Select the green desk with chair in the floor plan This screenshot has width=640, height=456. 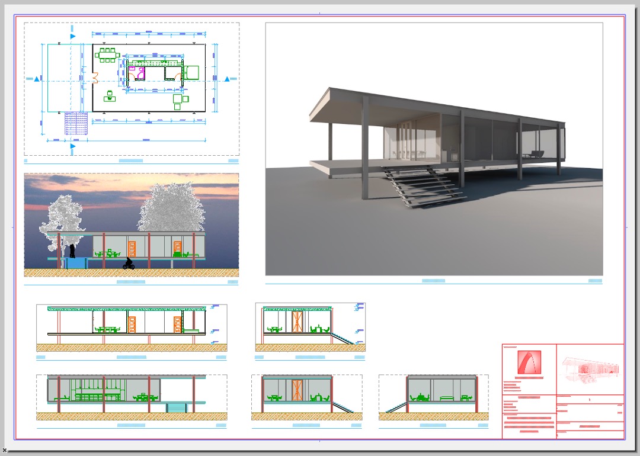110,97
